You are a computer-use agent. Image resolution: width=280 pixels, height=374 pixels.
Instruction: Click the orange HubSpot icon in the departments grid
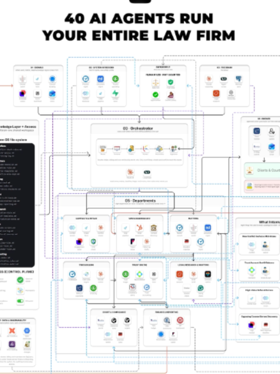pos(140,227)
